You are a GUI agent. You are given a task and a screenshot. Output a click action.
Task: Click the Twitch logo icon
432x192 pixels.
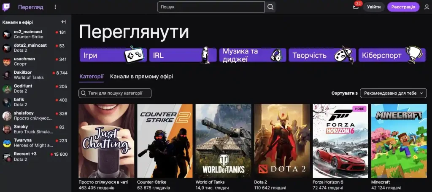pos(6,7)
